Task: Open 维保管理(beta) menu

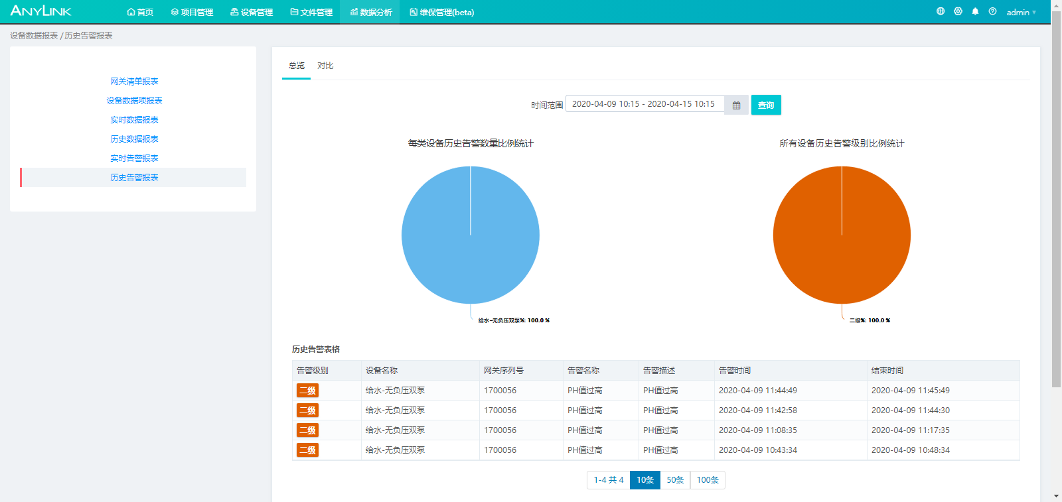Action: (442, 12)
